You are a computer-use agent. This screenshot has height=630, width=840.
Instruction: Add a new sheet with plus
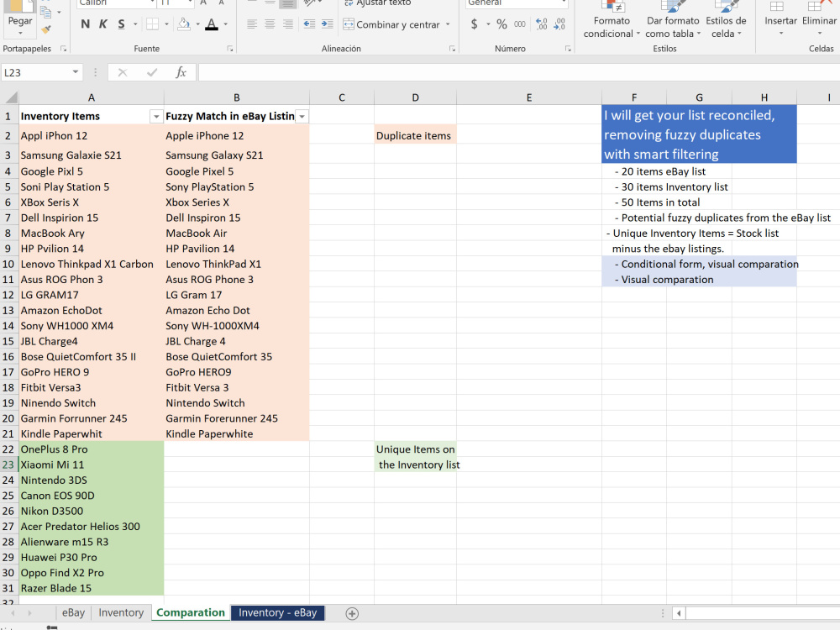click(x=352, y=613)
